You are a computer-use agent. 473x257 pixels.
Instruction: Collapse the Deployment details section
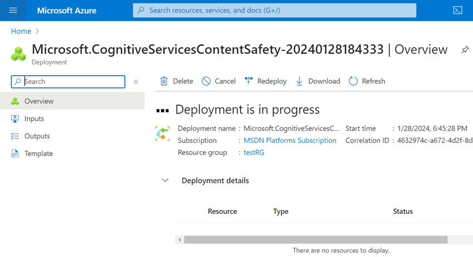165,180
